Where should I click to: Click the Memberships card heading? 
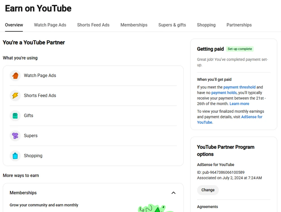[23, 193]
